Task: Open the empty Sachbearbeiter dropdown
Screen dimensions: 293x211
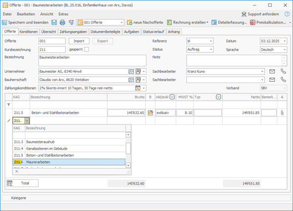Action: tap(262, 80)
